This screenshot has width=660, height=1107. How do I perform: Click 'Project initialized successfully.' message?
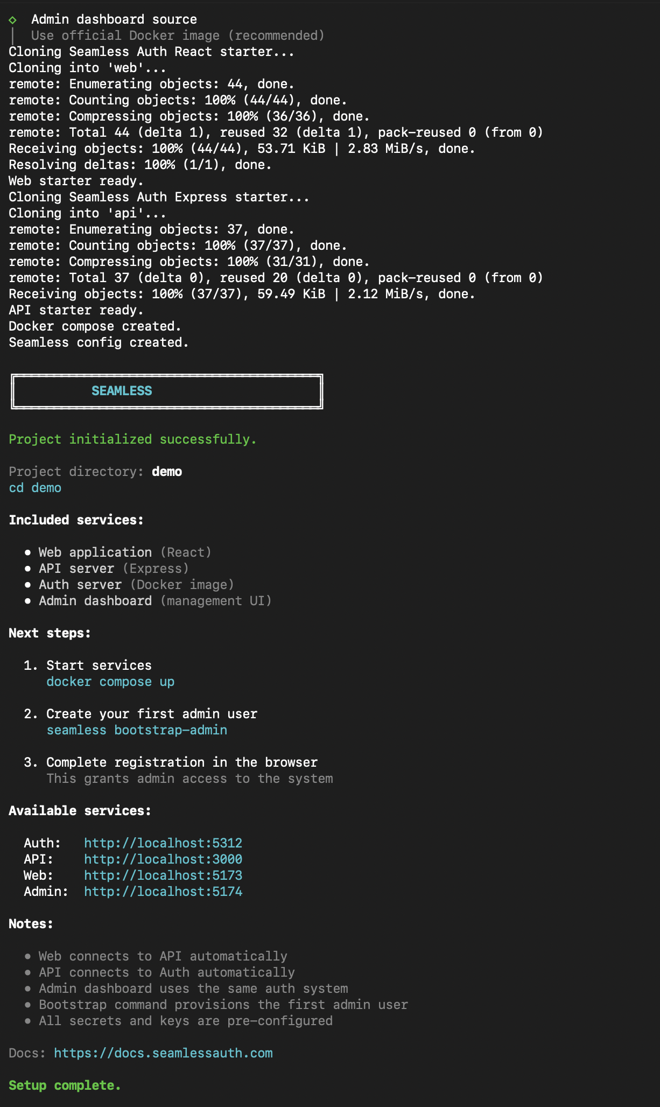132,439
